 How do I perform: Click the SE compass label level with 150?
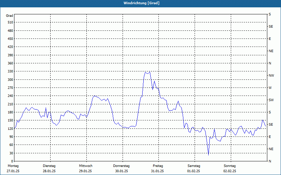pos(271,125)
